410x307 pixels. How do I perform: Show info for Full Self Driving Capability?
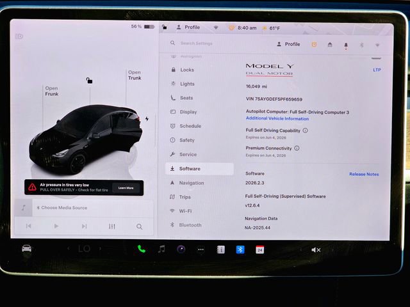[305, 130]
